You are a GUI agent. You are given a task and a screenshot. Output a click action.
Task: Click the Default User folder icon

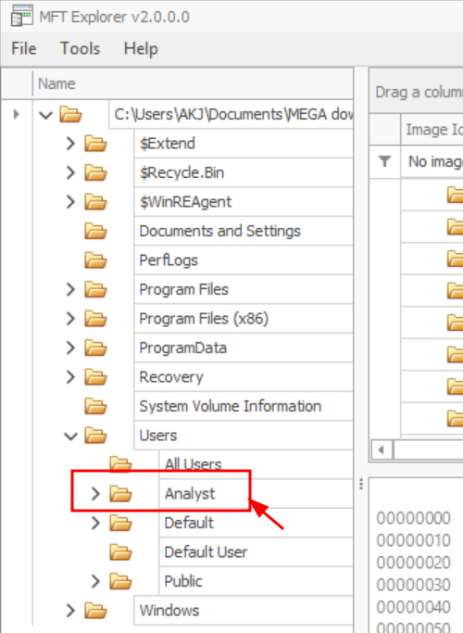pyautogui.click(x=120, y=552)
